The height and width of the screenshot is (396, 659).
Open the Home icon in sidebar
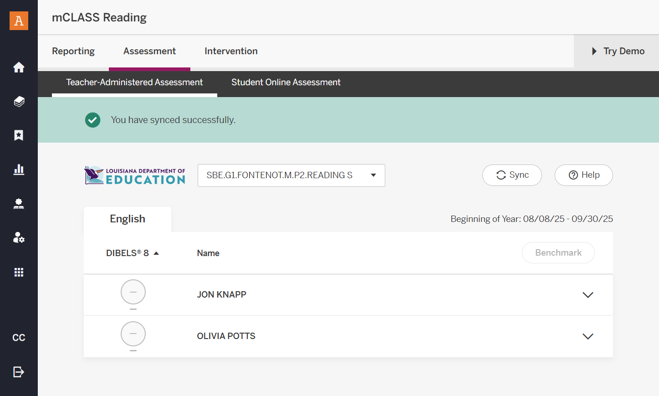point(19,67)
